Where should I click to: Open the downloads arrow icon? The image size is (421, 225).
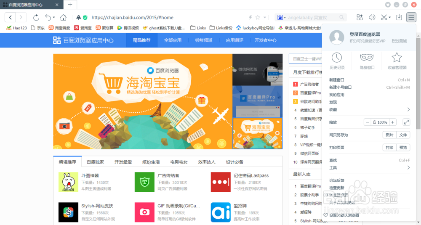(399, 17)
